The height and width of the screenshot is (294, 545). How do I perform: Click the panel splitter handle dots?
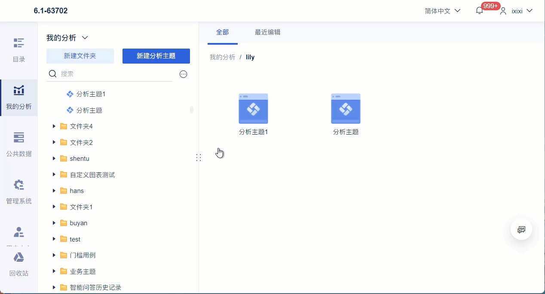(x=199, y=157)
